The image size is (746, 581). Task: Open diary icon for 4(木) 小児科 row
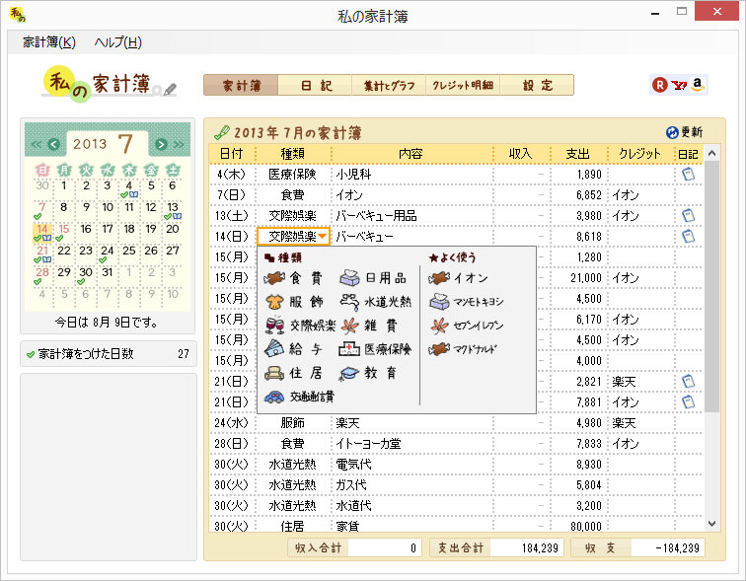pyautogui.click(x=688, y=175)
